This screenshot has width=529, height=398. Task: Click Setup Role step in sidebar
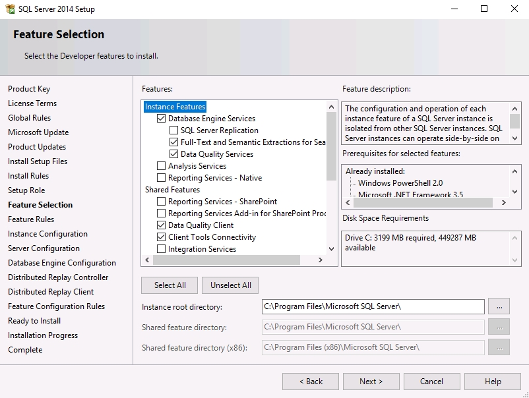(26, 190)
